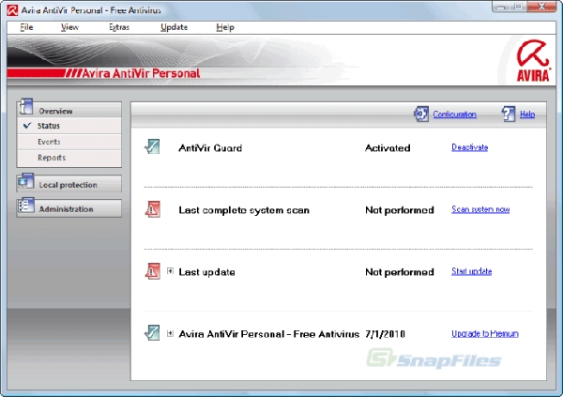The width and height of the screenshot is (563, 397).
Task: Close the Avira AntiVir window
Action: tap(542, 7)
